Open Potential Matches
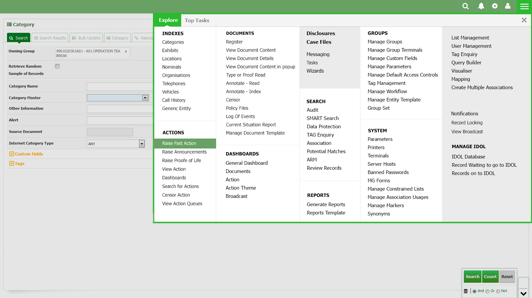The width and height of the screenshot is (532, 298). (x=326, y=151)
